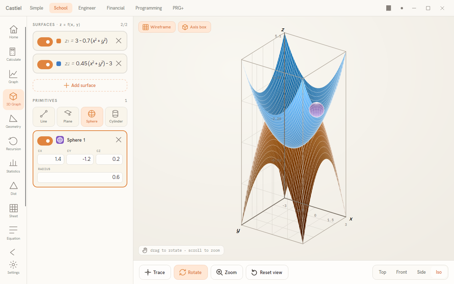This screenshot has width=454, height=284.
Task: Click the purple sphere in the 3D plot
Action: click(317, 110)
